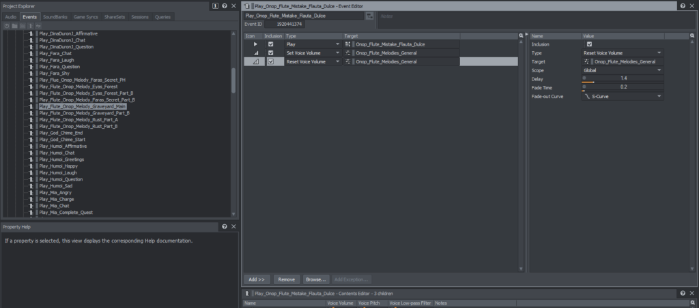Screen dimensions: 699x308
Task: Open Type dropdown of Set Voice Volume row
Action: 337,53
